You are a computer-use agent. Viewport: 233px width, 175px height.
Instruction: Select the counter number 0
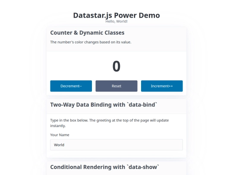[116, 66]
